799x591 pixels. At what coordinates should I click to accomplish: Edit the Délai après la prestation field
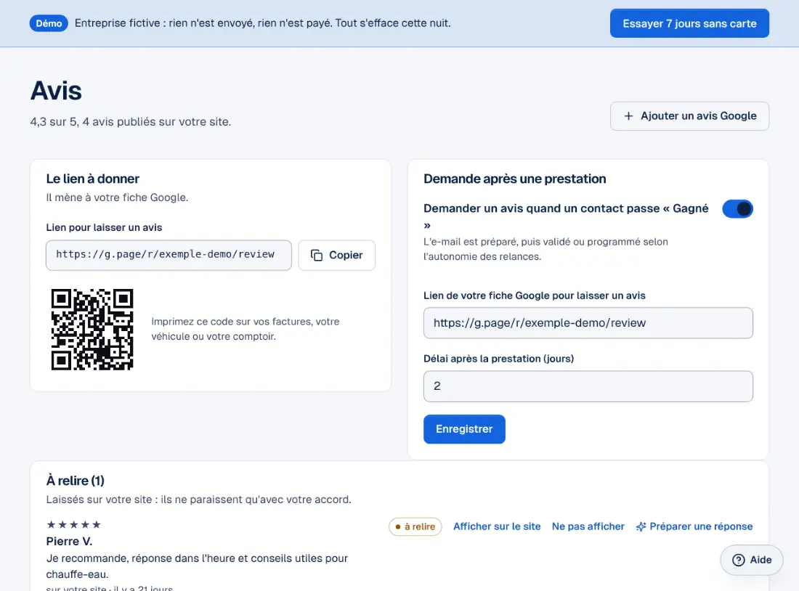[588, 386]
